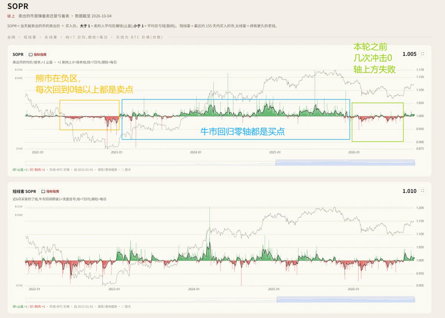445x318 pixels.
Task: Click the unselected left track of the SOPR zoom slider
Action: click(151, 163)
